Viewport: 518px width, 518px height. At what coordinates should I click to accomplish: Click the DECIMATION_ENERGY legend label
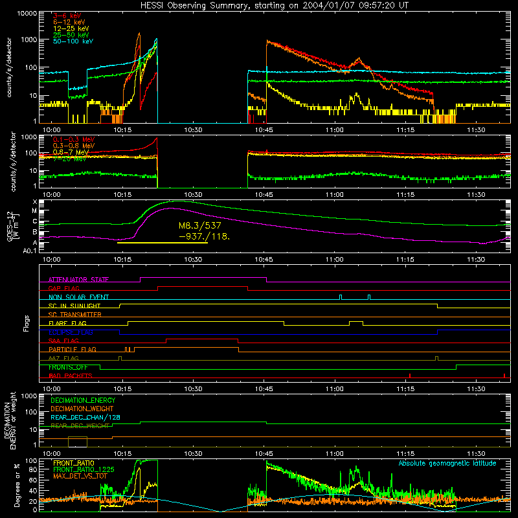tap(83, 400)
